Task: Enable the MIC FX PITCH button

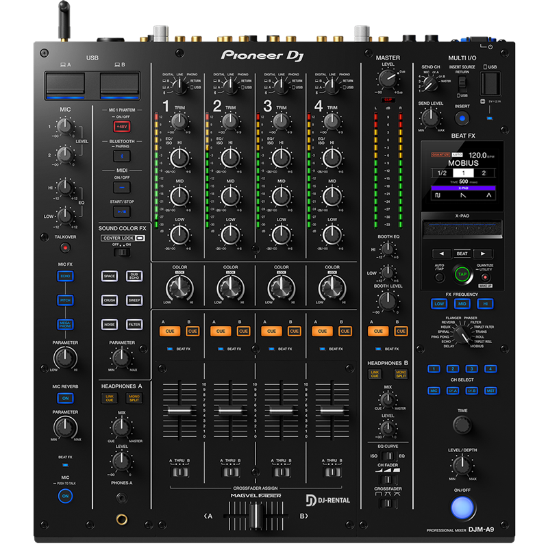Action: [x=65, y=300]
